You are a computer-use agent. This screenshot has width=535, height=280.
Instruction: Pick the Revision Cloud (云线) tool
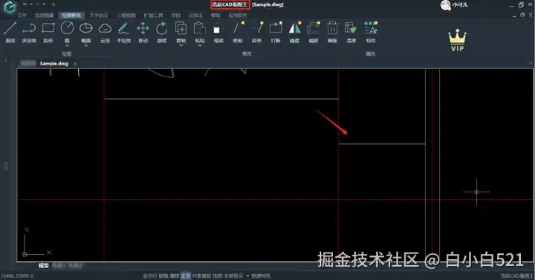(105, 32)
